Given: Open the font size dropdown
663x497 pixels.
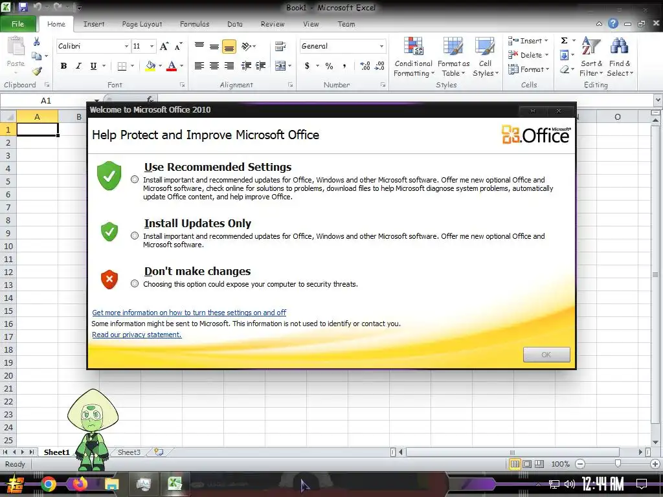Looking at the screenshot, I should pos(152,46).
